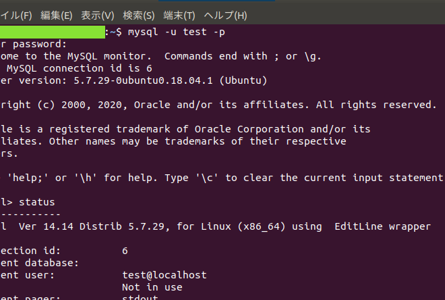Click the connection id value '6' in status output
This screenshot has width=445, height=300.
pyautogui.click(x=125, y=251)
